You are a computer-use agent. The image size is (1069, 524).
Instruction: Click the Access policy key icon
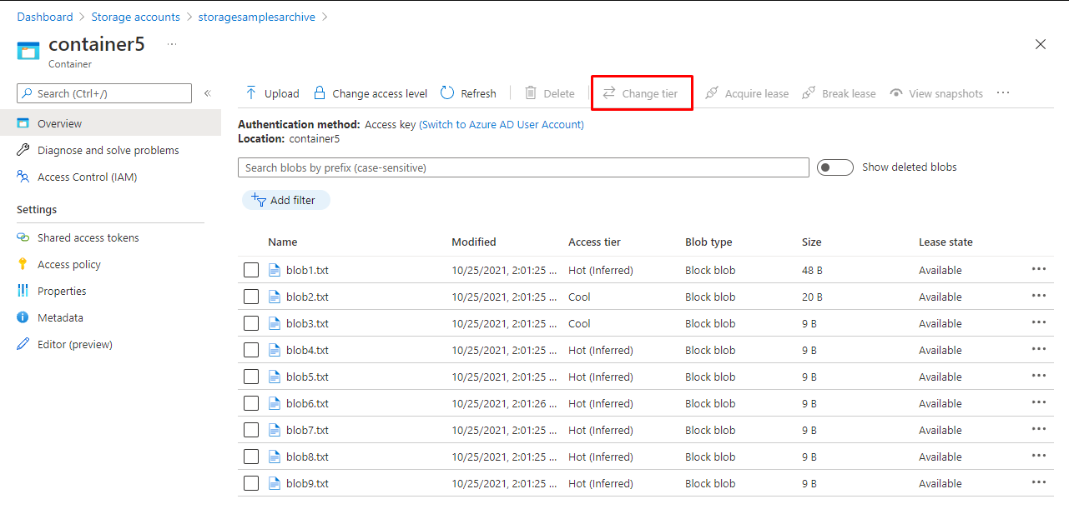click(23, 264)
